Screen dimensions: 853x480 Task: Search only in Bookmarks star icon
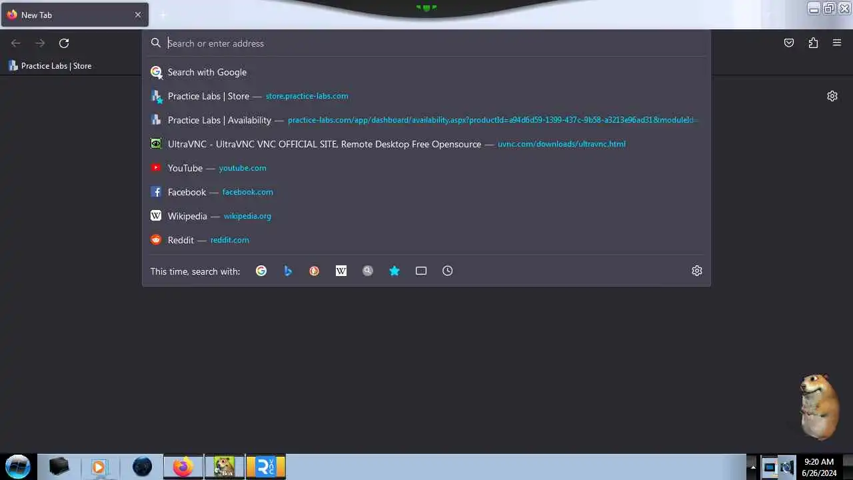pos(395,271)
